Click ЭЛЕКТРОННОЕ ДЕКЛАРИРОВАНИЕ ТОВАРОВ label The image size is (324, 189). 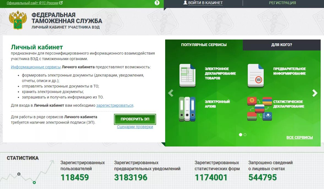[220, 73]
